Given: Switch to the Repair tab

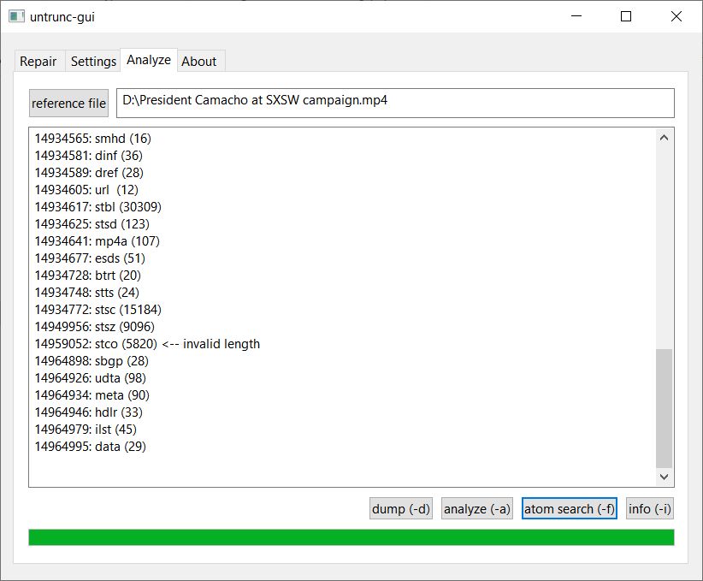Looking at the screenshot, I should (39, 61).
